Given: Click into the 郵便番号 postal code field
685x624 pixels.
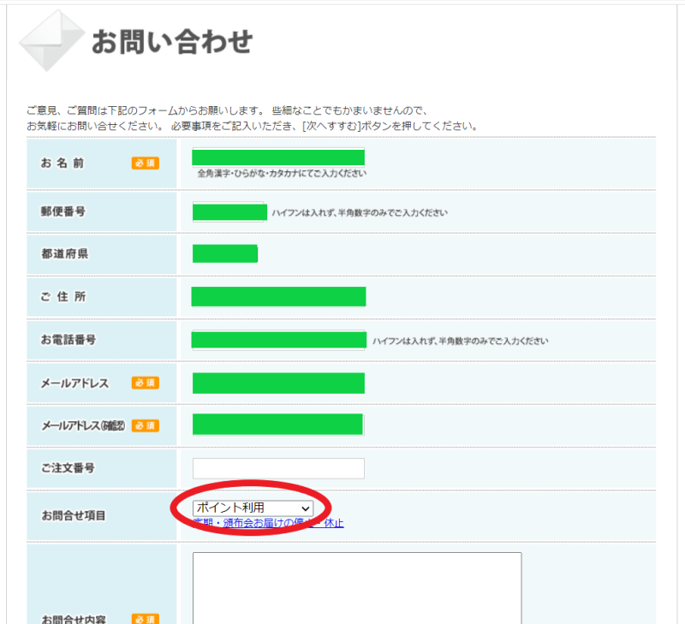Looking at the screenshot, I should coord(229,212).
